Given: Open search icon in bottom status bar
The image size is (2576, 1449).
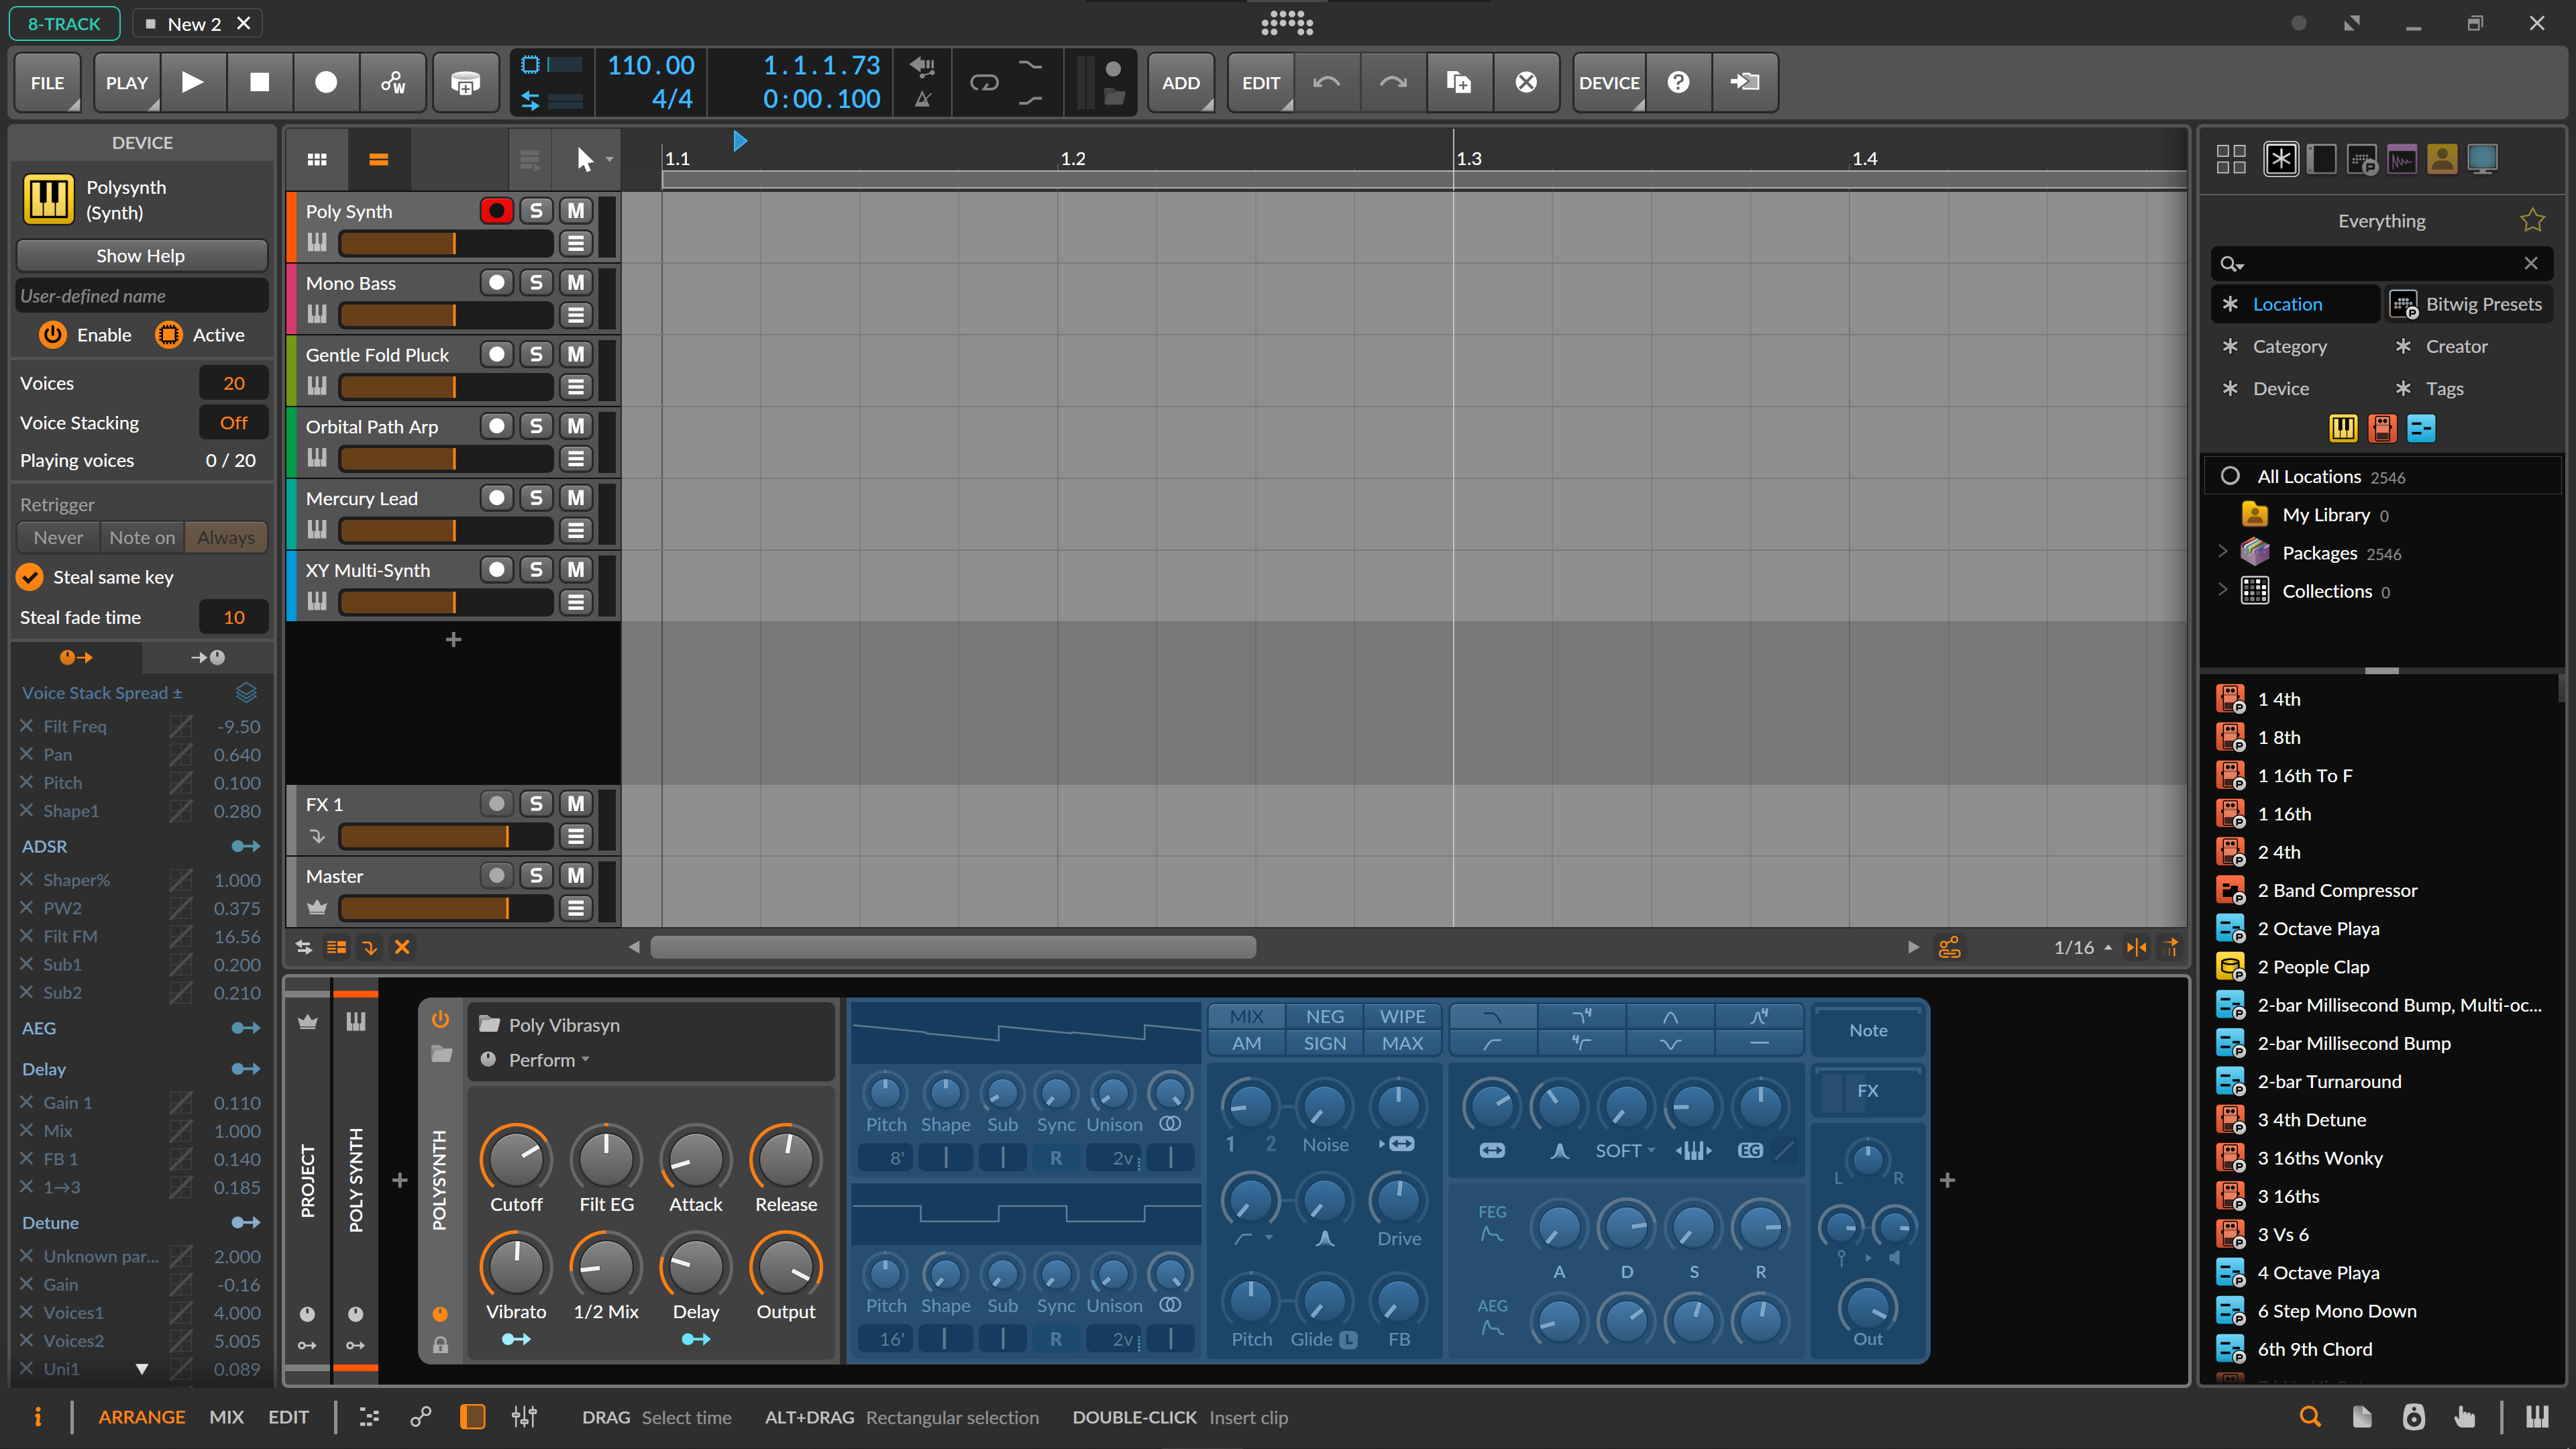Looking at the screenshot, I should [2309, 1416].
